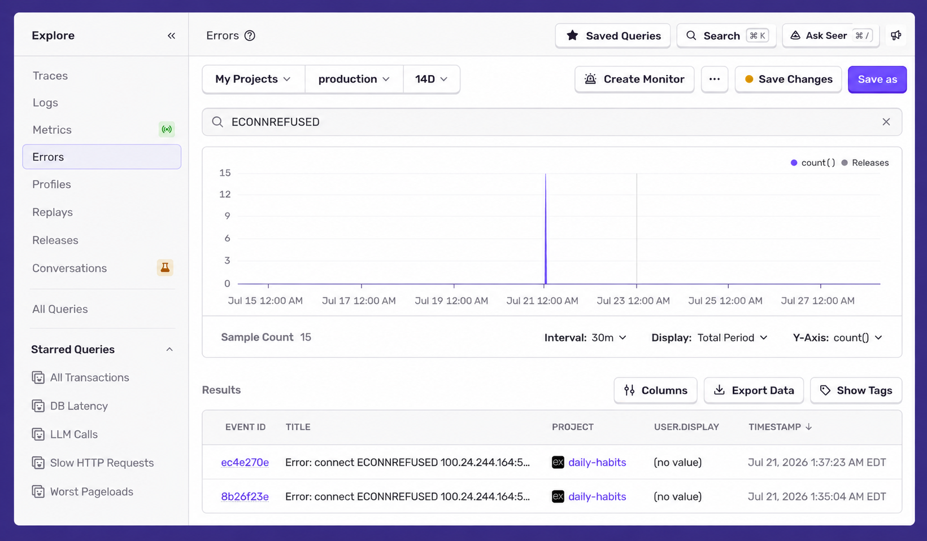
Task: Click the download icon in Export Data
Action: [719, 390]
